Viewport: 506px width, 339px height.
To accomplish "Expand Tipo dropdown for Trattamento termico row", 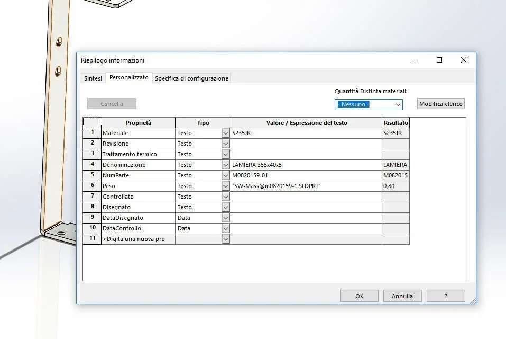I will [x=226, y=155].
